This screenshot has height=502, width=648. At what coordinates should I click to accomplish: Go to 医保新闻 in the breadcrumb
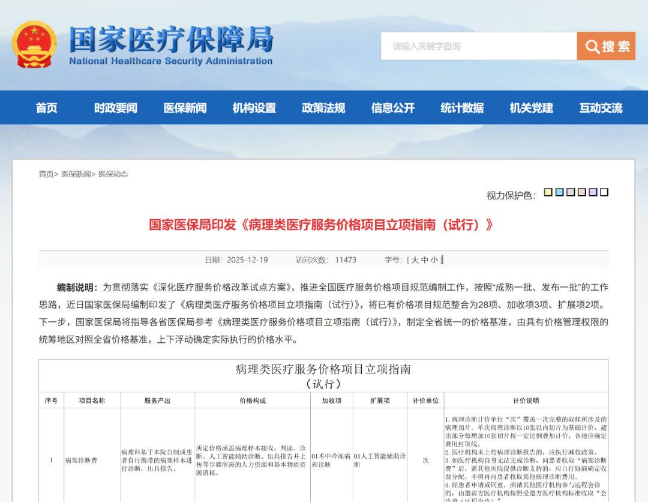pyautogui.click(x=76, y=174)
